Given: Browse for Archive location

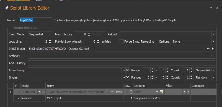Looking at the screenshot, I should click(x=213, y=56).
